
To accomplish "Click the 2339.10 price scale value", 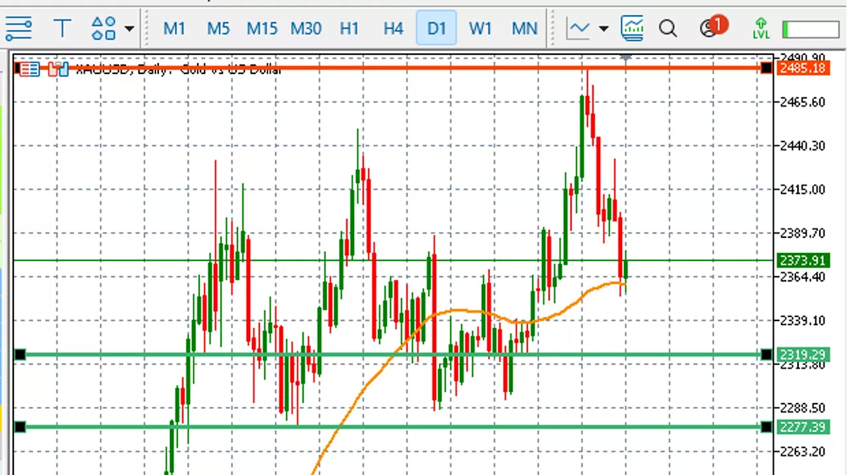I will pos(803,320).
